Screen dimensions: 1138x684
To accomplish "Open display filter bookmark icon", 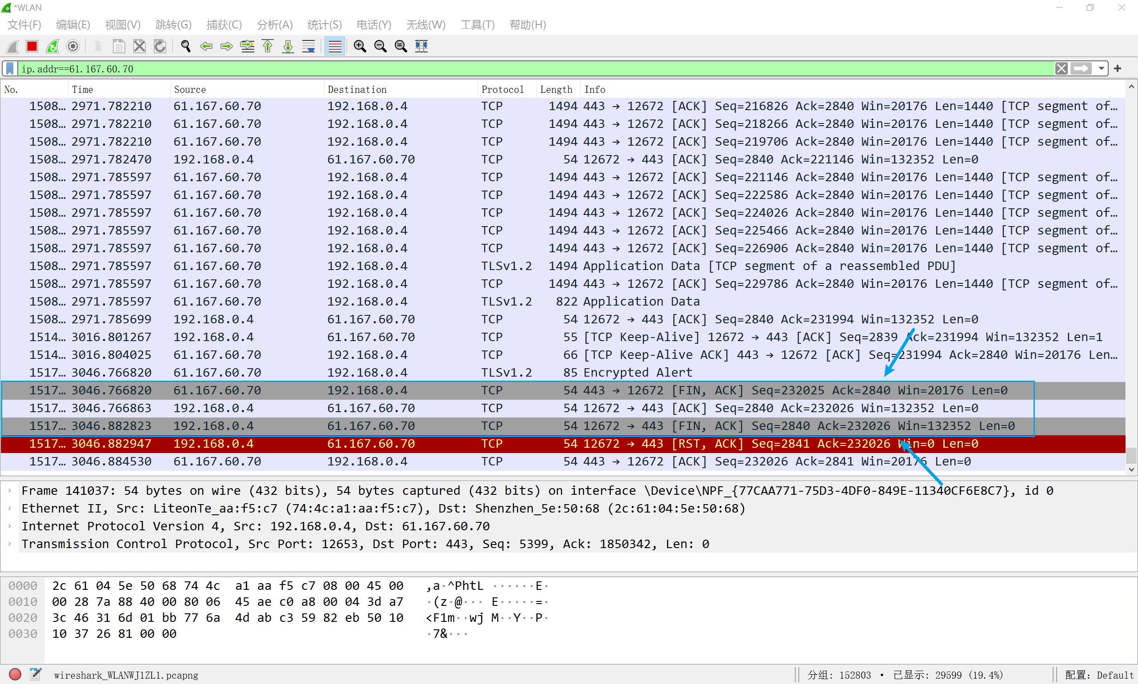I will click(x=10, y=69).
